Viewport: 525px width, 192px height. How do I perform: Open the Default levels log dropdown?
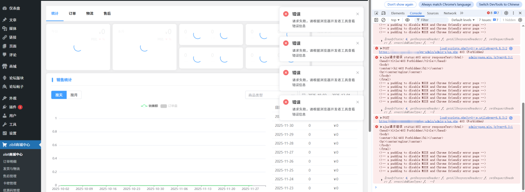pyautogui.click(x=463, y=20)
